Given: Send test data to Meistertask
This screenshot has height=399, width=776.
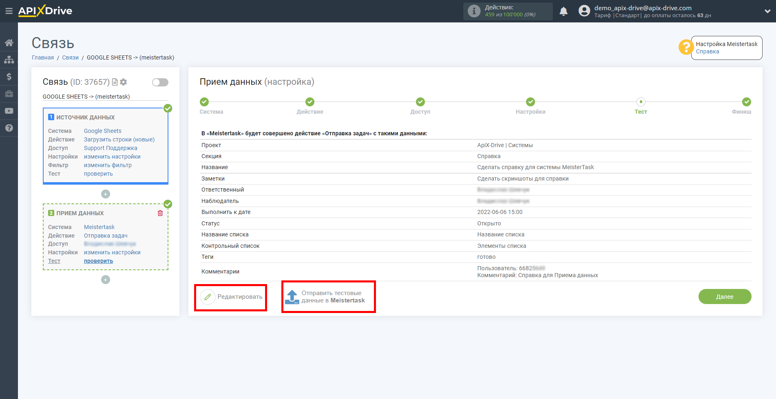Looking at the screenshot, I should pos(325,297).
